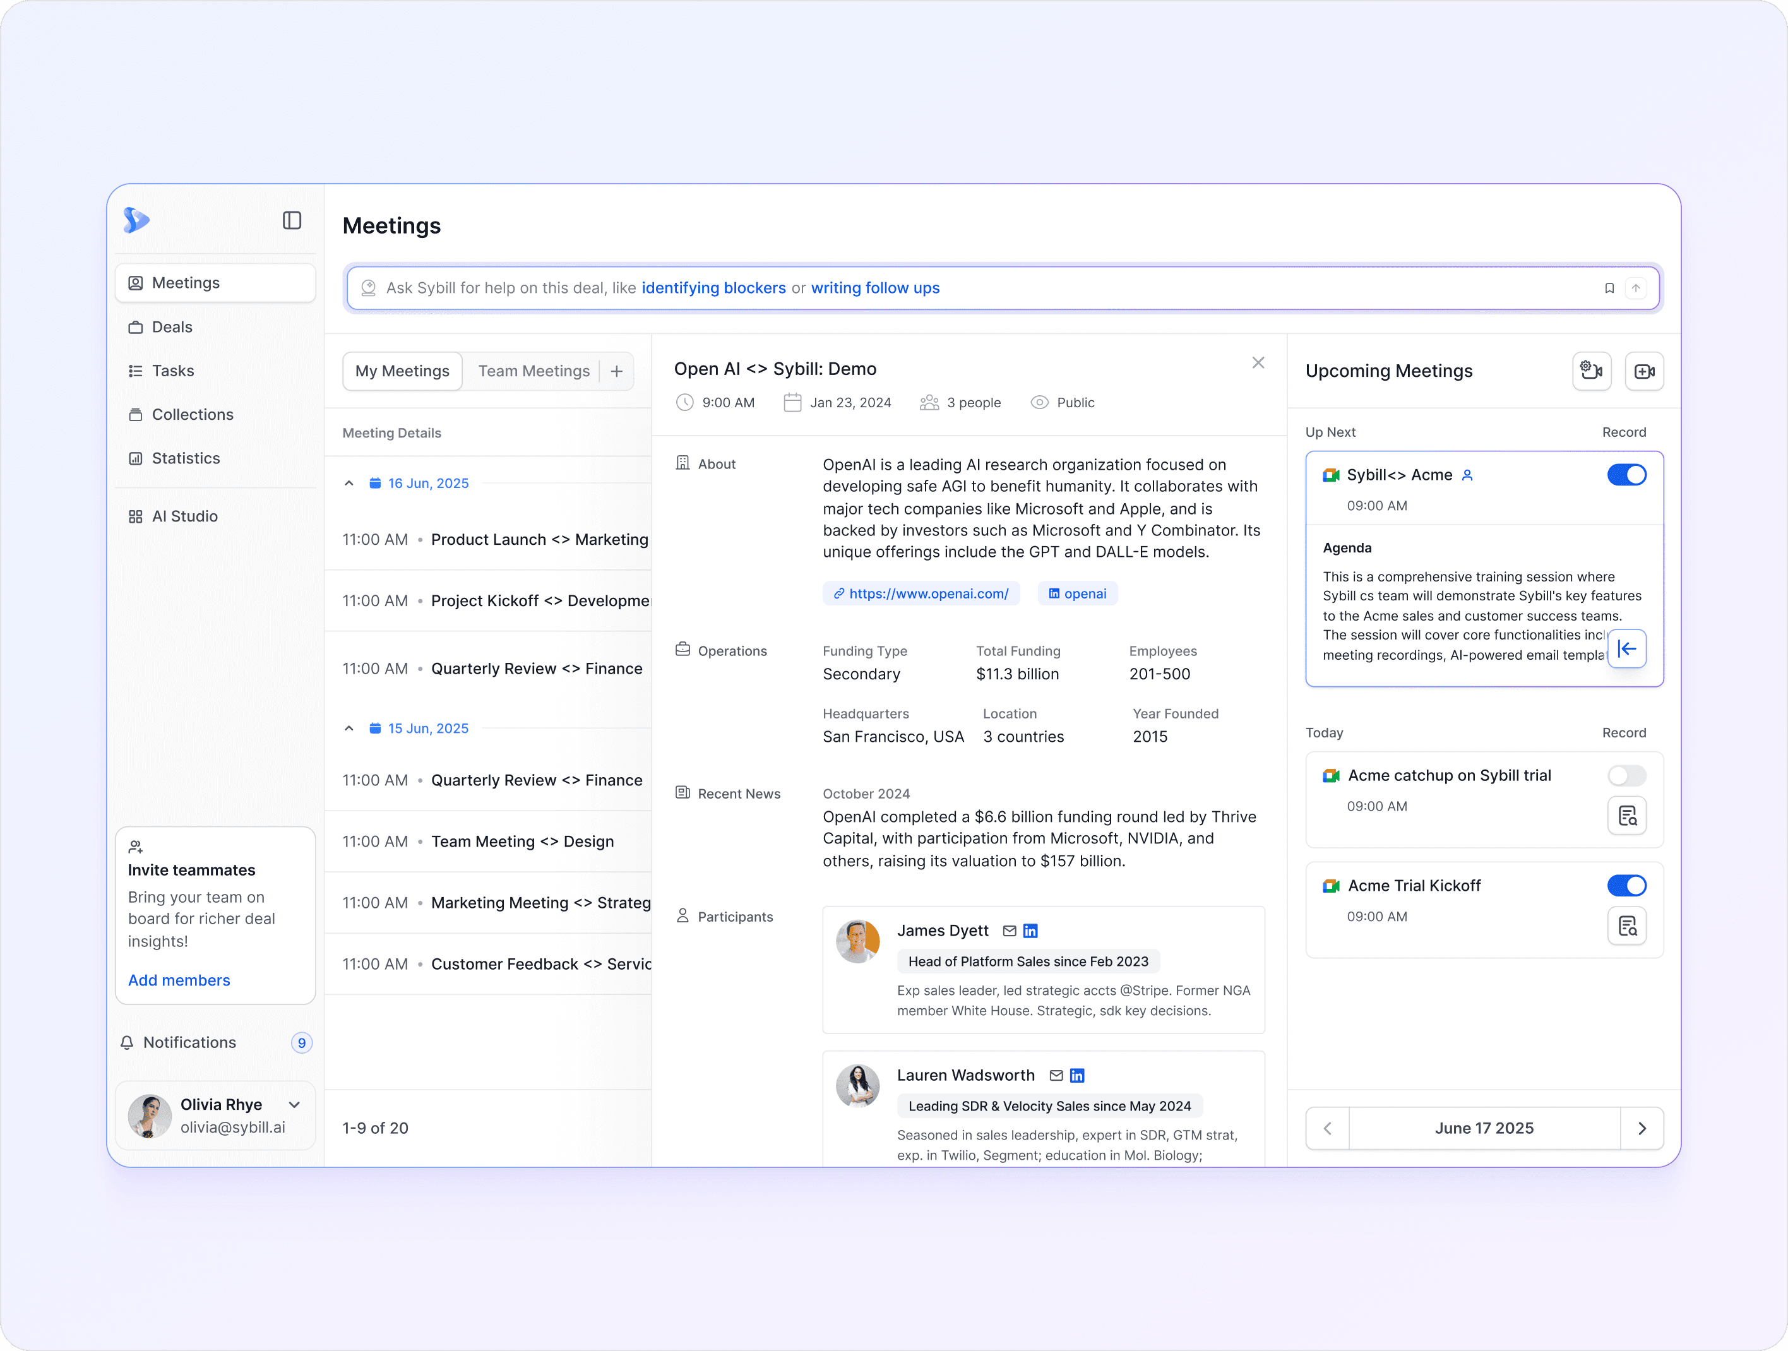Collapse the sidebar panel icon
This screenshot has width=1788, height=1351.
click(292, 221)
